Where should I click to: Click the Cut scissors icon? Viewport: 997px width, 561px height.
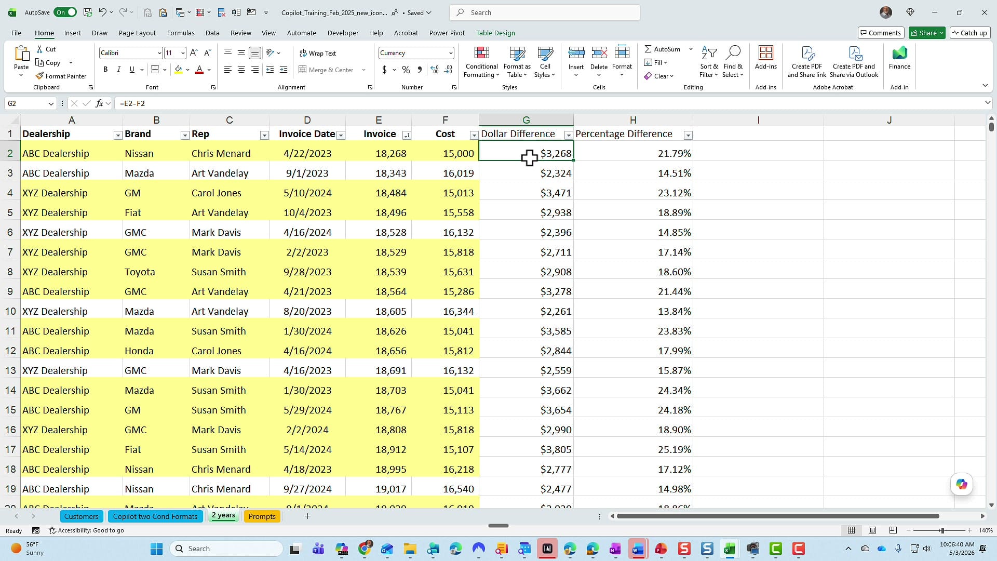(40, 49)
